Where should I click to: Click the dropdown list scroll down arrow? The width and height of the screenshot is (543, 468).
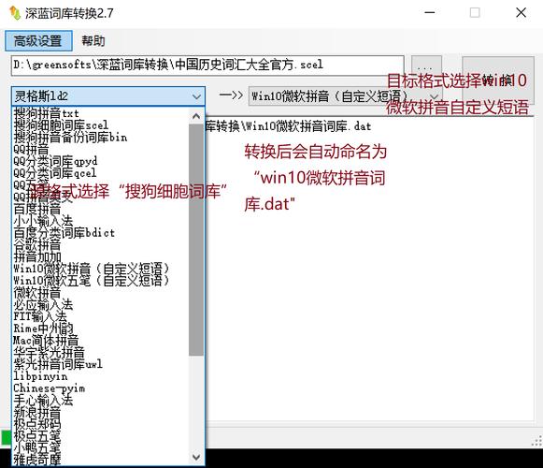pos(196,457)
